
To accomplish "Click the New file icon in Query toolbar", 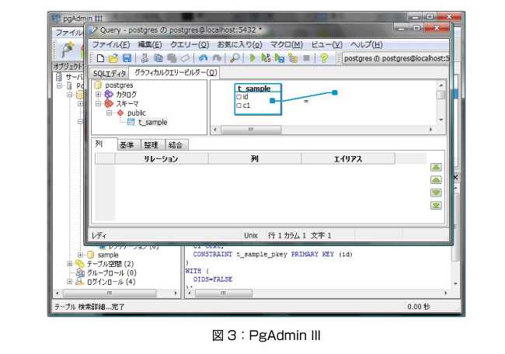I will pyautogui.click(x=100, y=58).
